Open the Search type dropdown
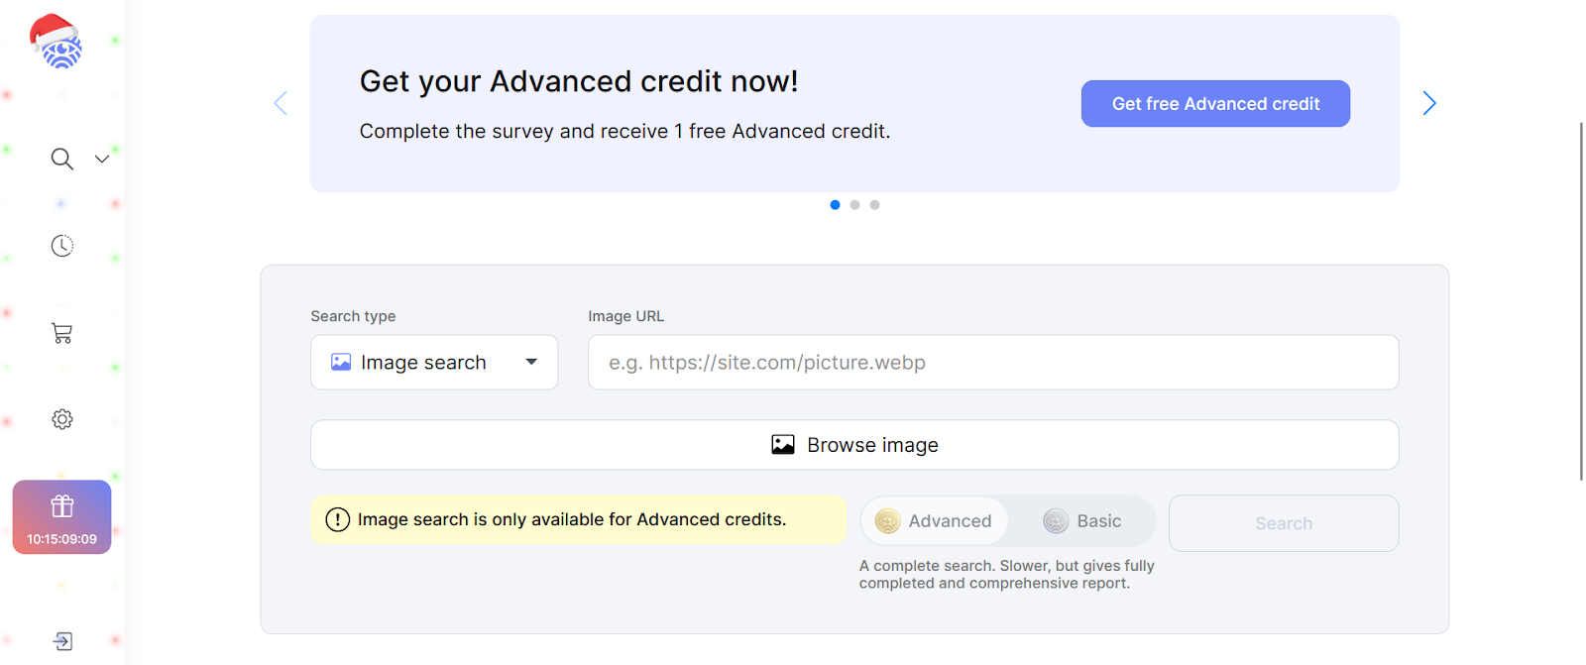Screen dimensions: 1586x665 pyautogui.click(x=434, y=363)
